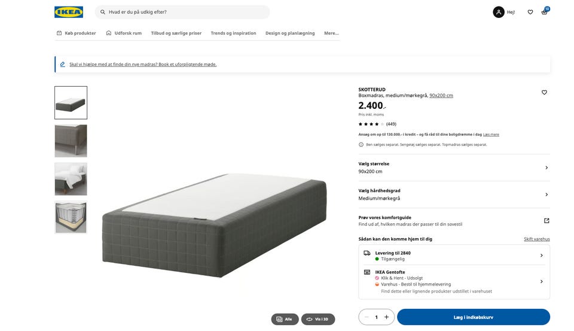
Task: Open the Tilbud og særlige priser menu
Action: pyautogui.click(x=176, y=33)
